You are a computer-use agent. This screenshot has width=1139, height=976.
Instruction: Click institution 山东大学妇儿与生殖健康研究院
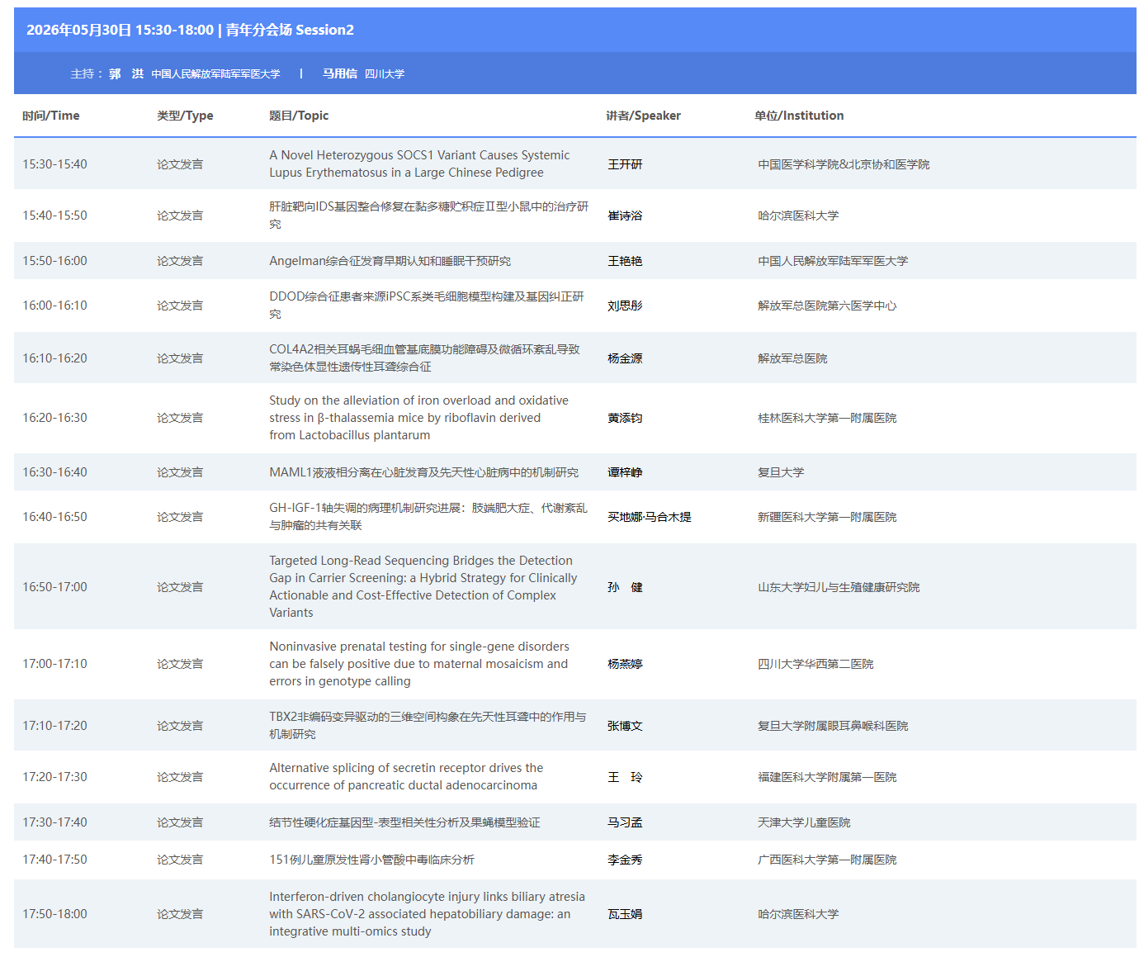(x=839, y=587)
